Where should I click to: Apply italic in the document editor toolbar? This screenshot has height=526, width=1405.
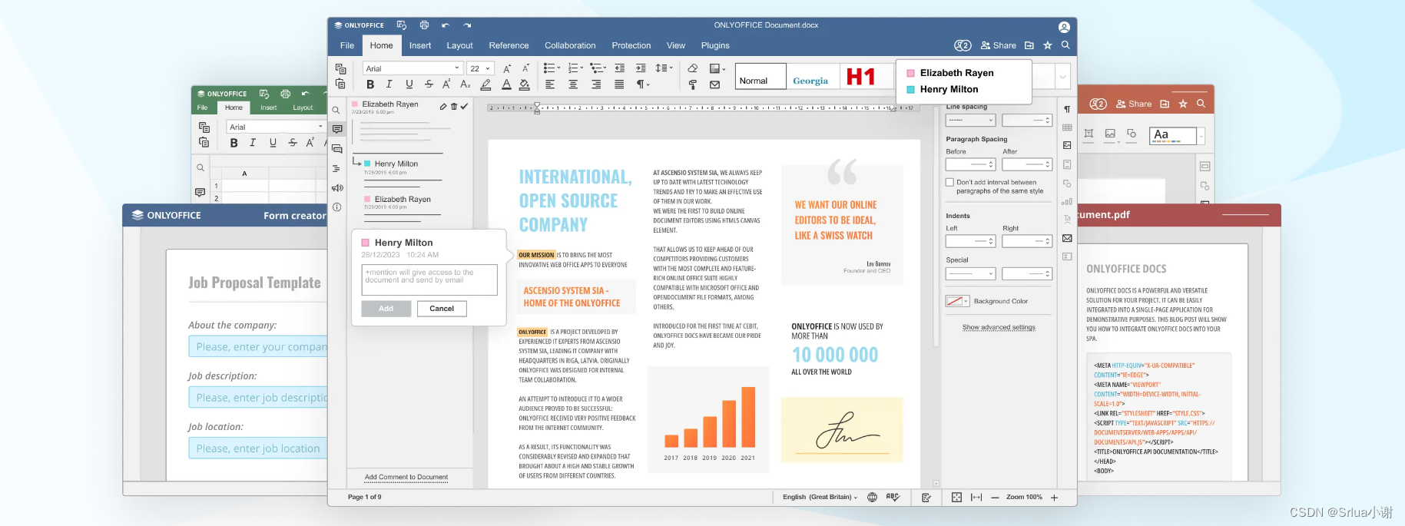point(389,84)
